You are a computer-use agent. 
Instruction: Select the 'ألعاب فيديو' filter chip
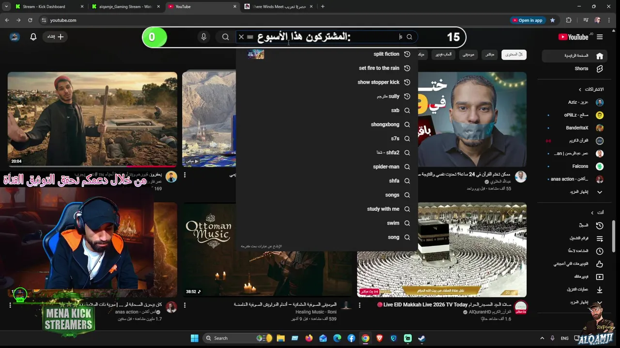coord(443,55)
